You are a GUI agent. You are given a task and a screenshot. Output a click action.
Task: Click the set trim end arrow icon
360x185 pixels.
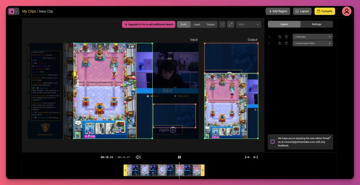255,157
